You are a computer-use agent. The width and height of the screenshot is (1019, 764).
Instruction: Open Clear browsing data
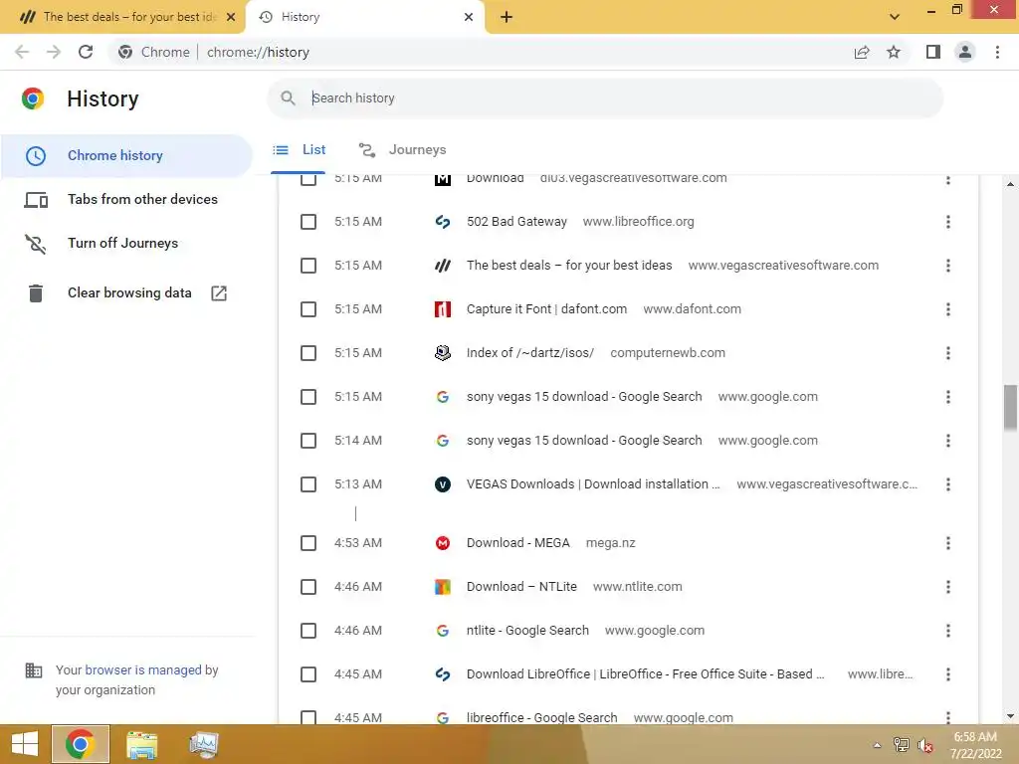pos(126,293)
